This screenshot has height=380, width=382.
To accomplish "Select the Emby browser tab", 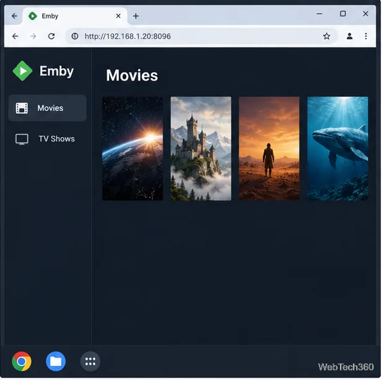I will pos(75,16).
